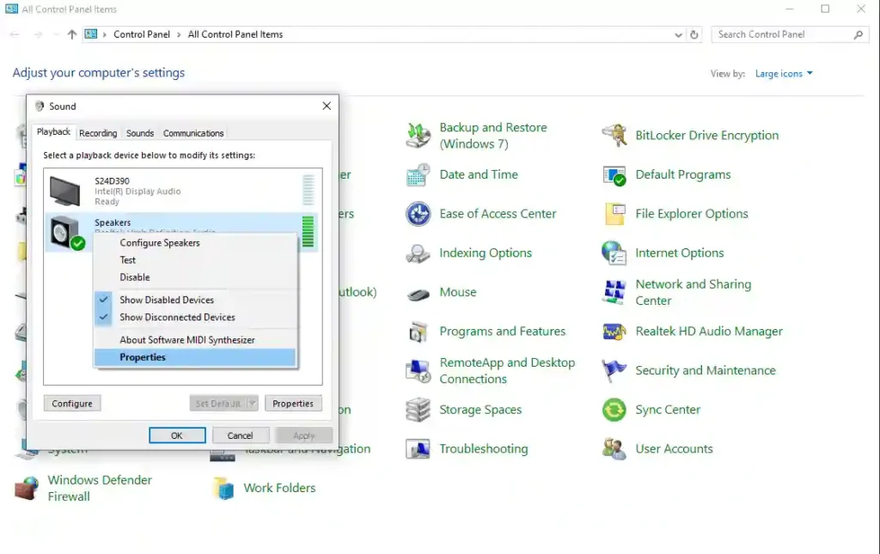This screenshot has width=880, height=554.
Task: Click OK in the Sound dialog
Action: coord(177,435)
